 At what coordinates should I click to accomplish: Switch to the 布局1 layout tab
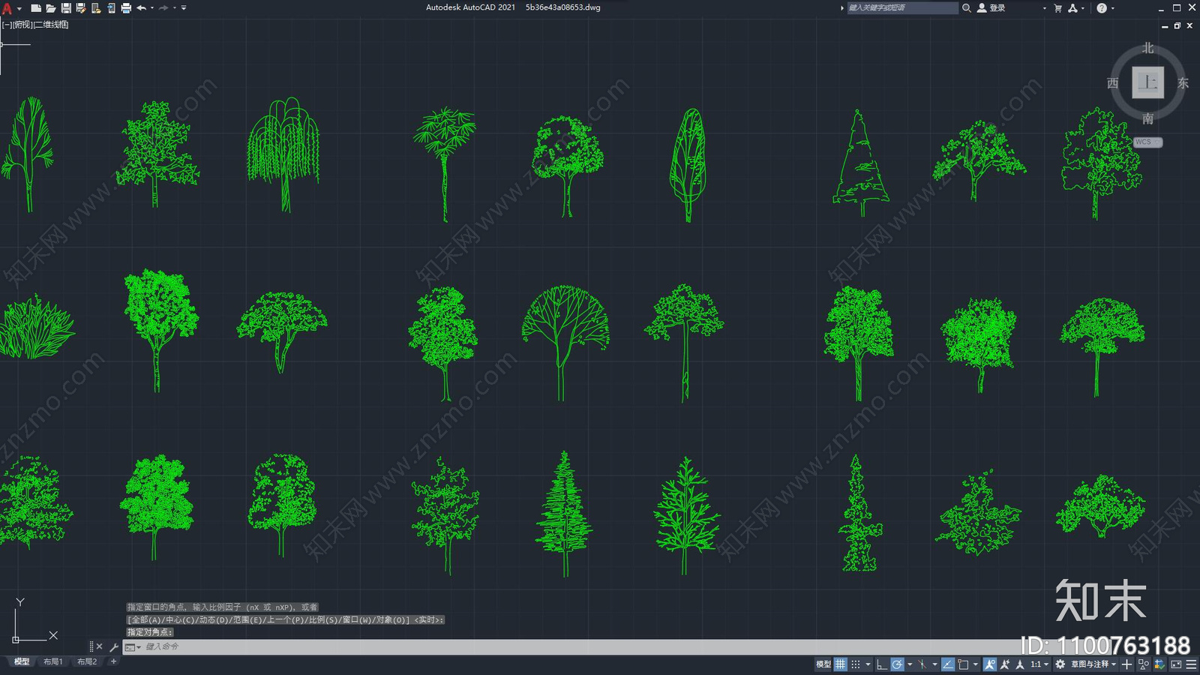[52, 661]
